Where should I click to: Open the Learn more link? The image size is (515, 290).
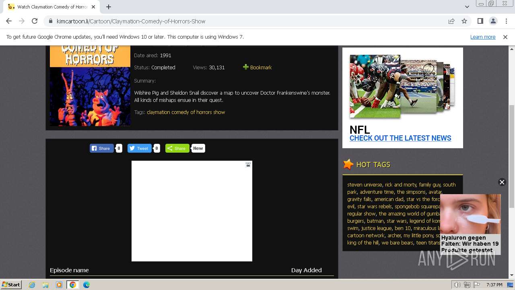tap(483, 37)
